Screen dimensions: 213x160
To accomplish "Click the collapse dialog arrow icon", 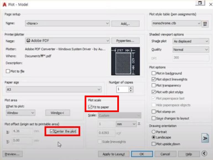I will 204,153.
